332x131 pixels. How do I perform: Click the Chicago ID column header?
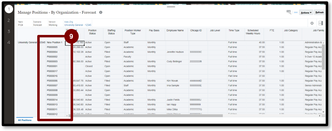click(196, 30)
